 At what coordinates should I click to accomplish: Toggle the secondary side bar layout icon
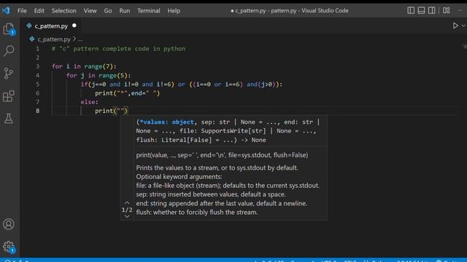tap(431, 10)
